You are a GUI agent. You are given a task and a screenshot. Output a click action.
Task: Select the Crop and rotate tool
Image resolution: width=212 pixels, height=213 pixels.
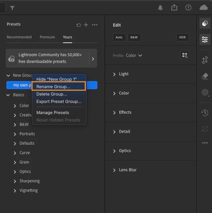(205, 60)
